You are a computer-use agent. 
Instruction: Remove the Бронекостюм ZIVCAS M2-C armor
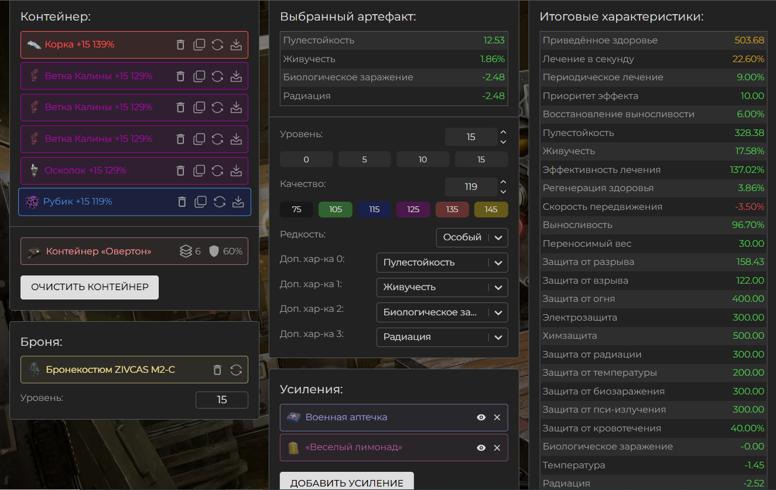(217, 370)
